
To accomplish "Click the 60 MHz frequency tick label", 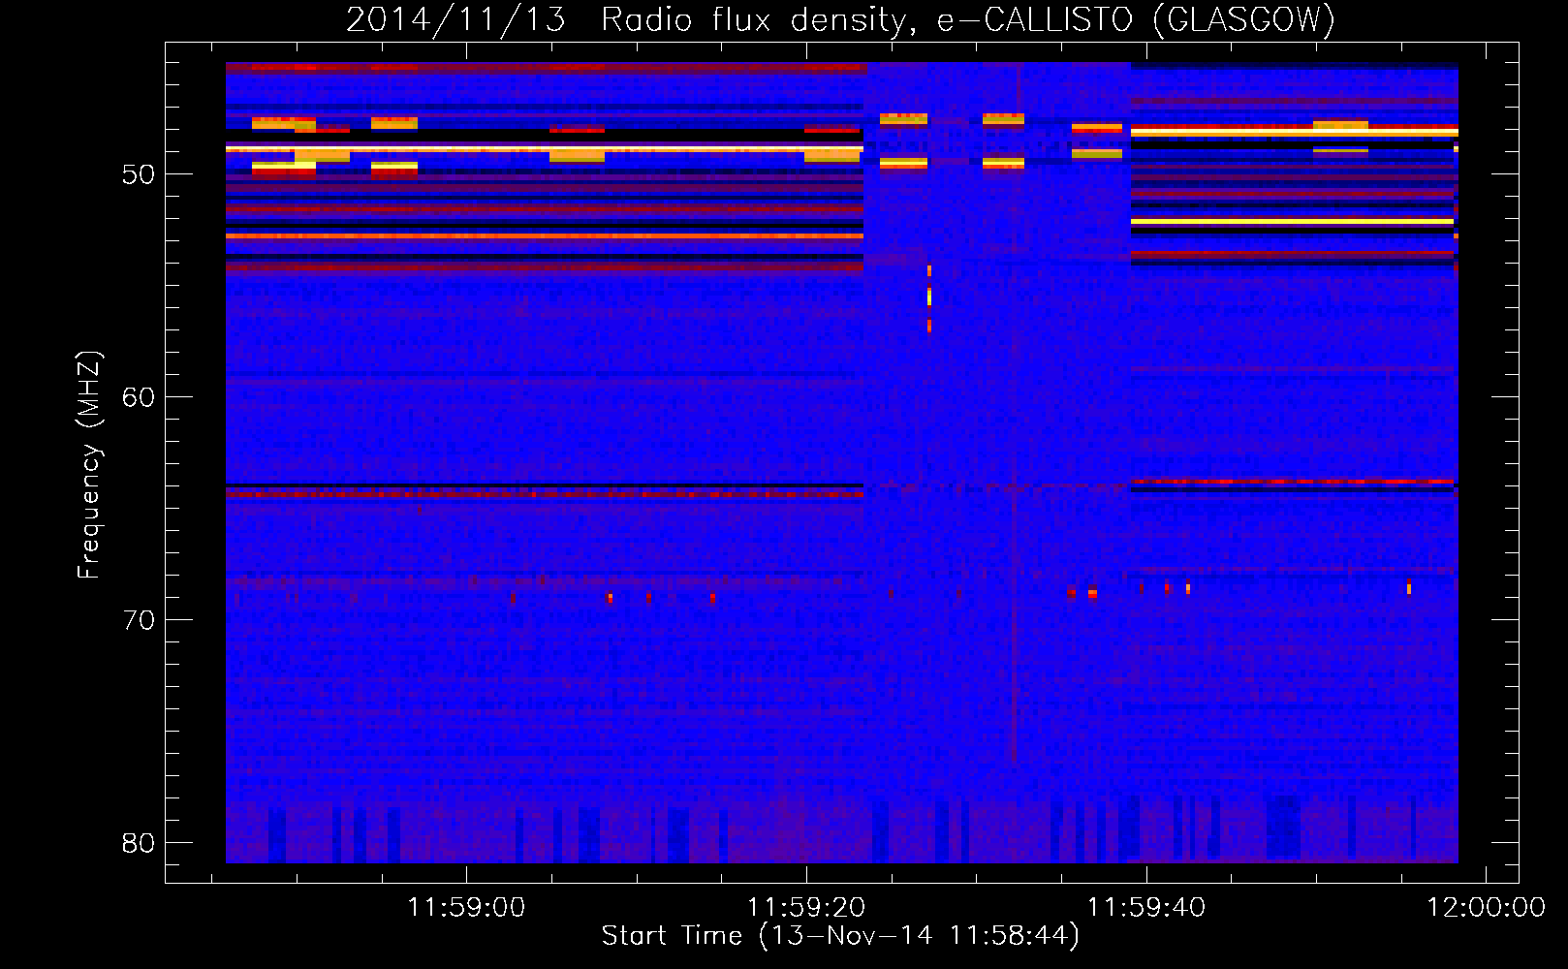I will click(139, 397).
